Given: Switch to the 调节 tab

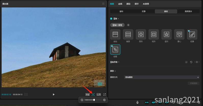Looking at the screenshot, I should click(x=136, y=4).
